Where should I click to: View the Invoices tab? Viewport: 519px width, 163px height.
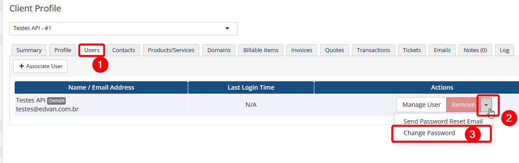(301, 50)
